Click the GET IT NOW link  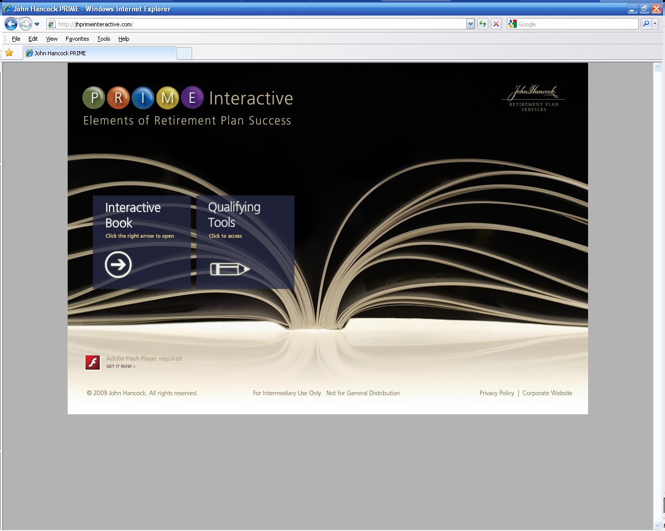pos(121,366)
